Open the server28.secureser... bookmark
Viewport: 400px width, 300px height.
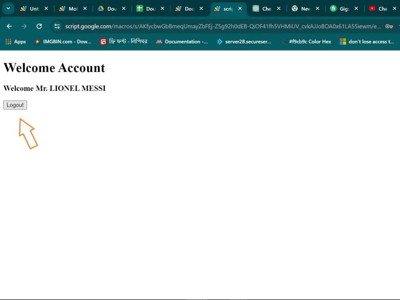pyautogui.click(x=244, y=42)
